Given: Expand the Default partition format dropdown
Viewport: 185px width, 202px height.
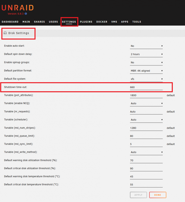Looking at the screenshot, I should 146,71.
